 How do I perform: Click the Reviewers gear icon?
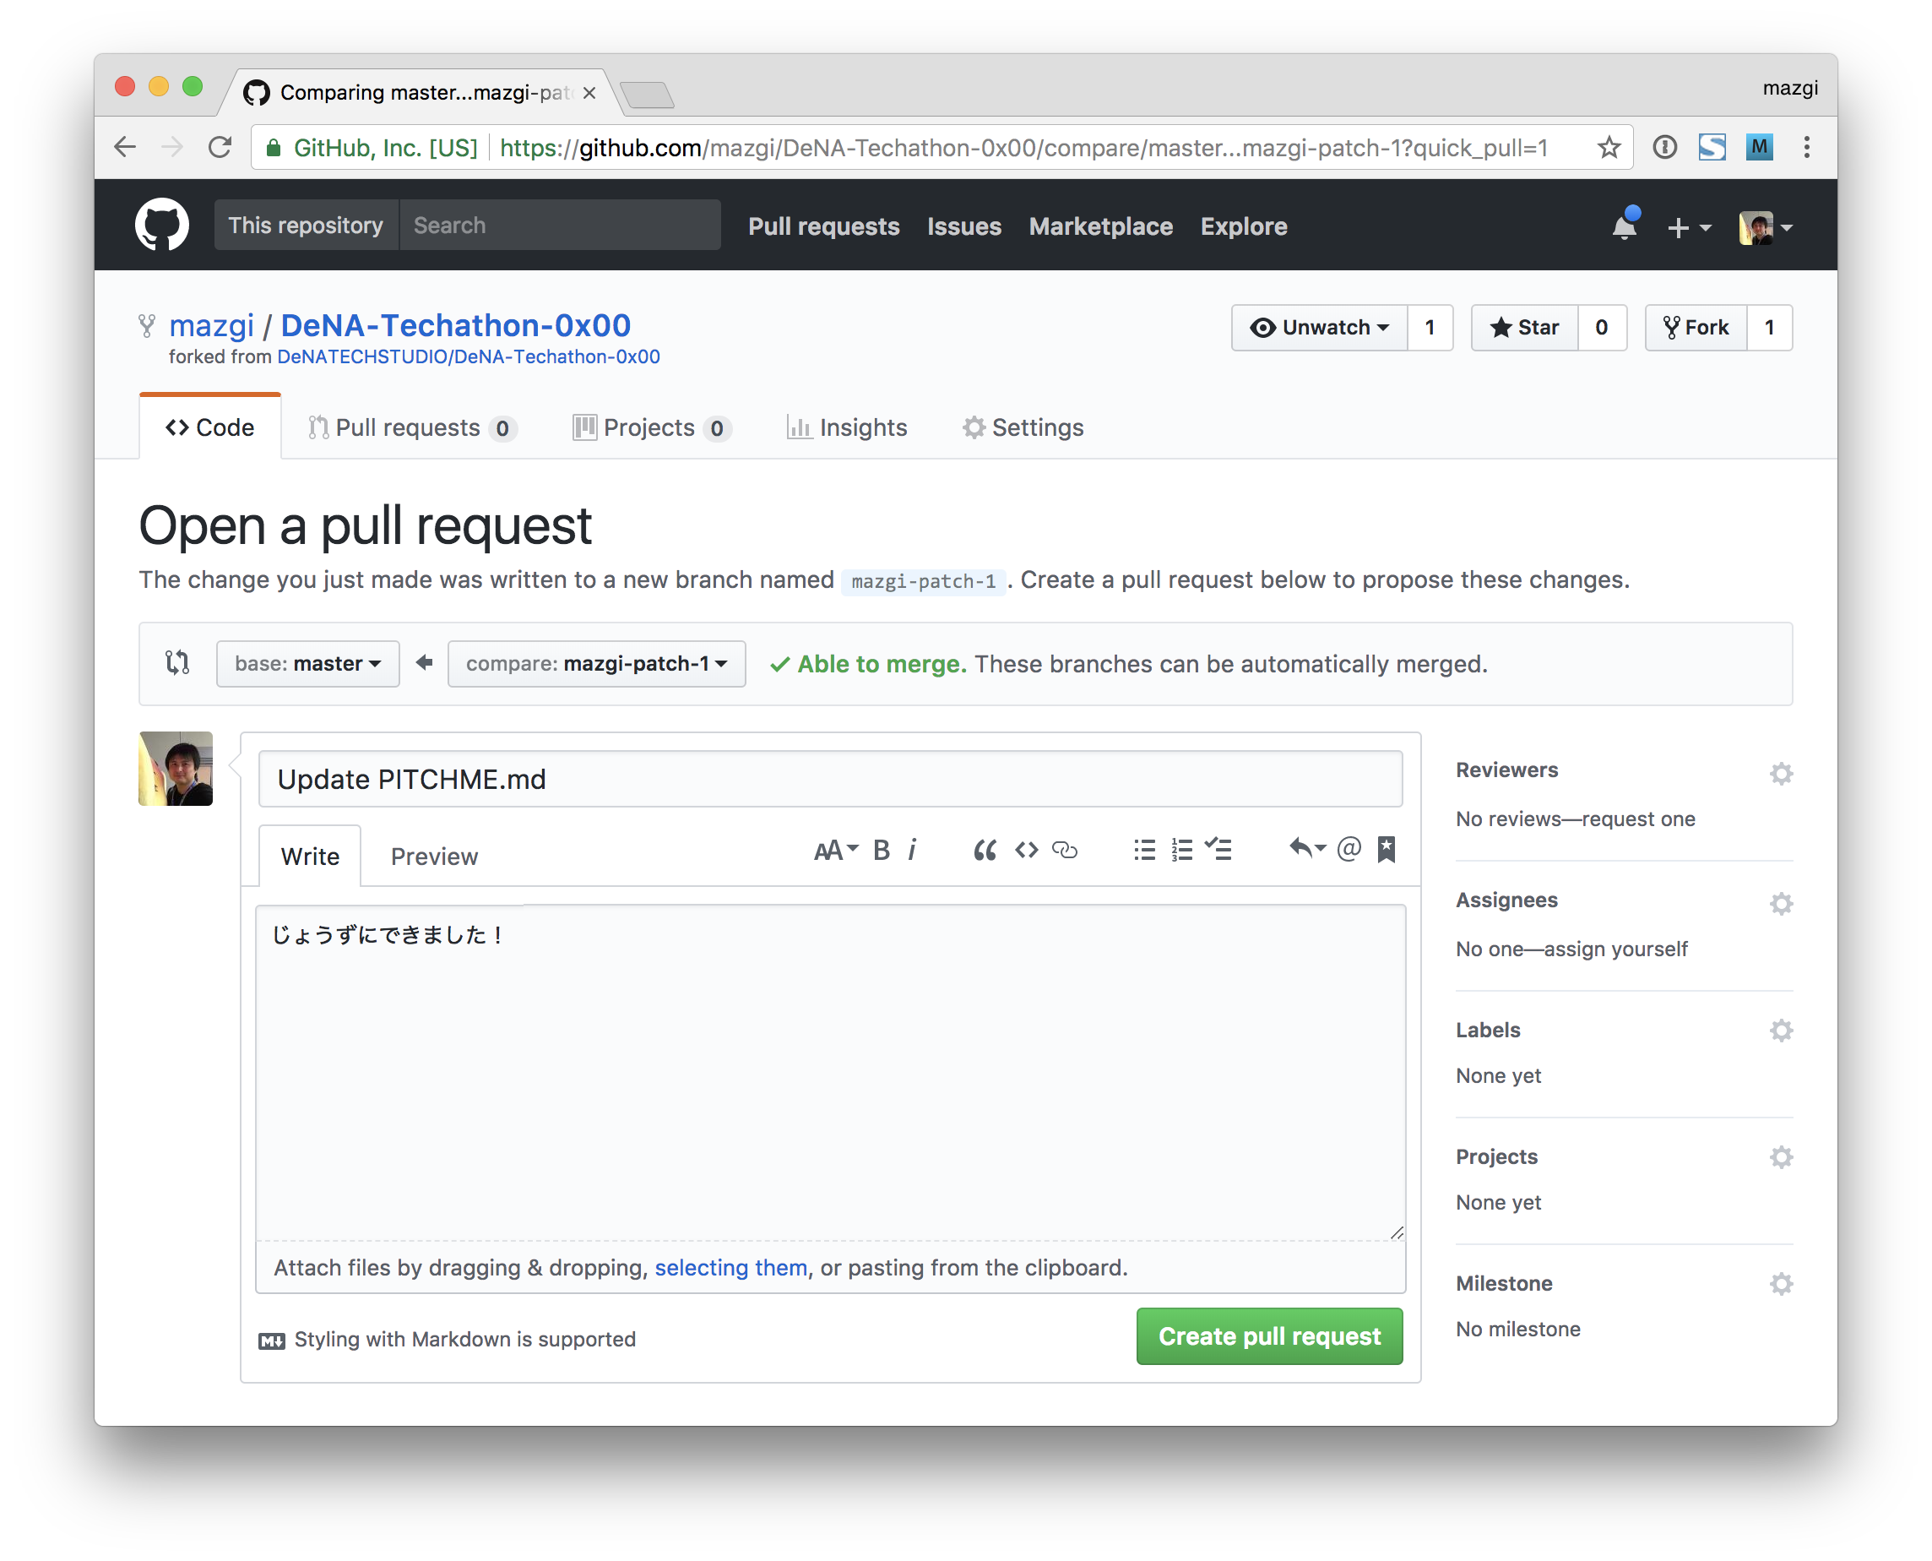point(1781,773)
